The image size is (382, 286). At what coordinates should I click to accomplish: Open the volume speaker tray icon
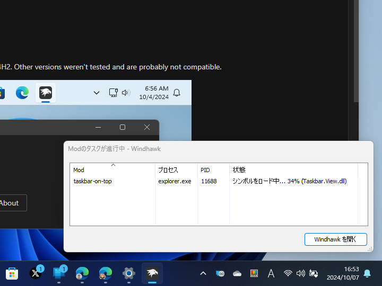click(301, 274)
